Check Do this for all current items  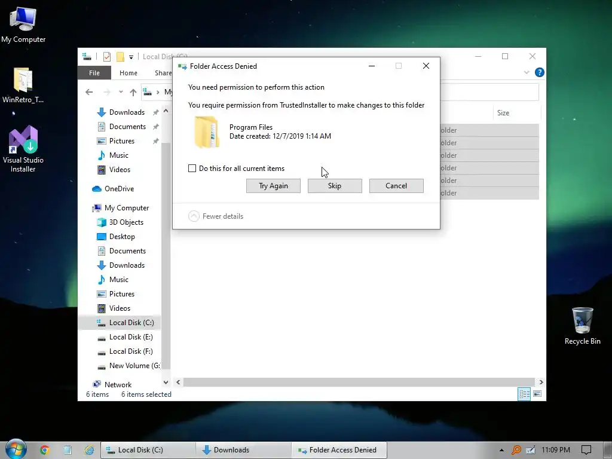[192, 168]
